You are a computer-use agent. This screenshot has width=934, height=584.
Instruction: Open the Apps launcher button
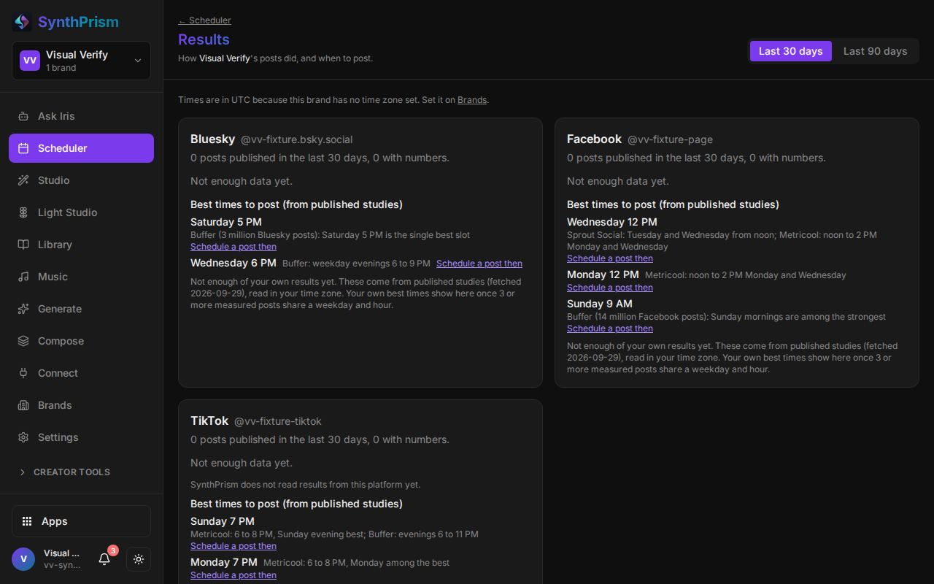click(x=81, y=521)
